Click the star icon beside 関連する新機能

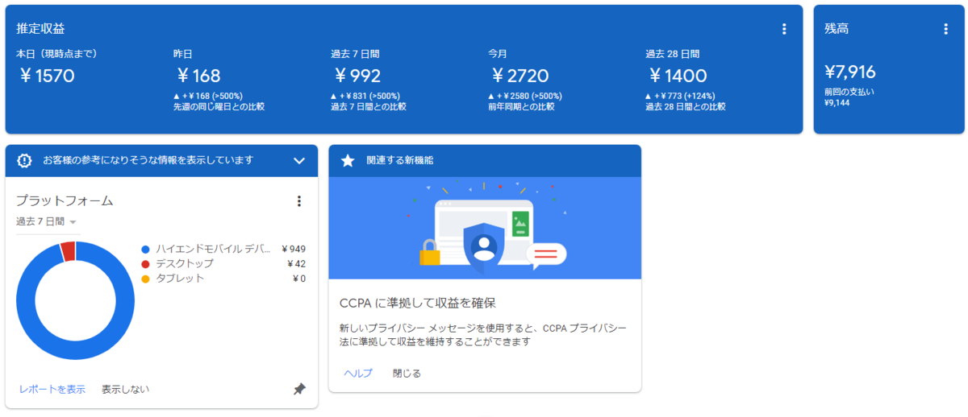coord(348,160)
